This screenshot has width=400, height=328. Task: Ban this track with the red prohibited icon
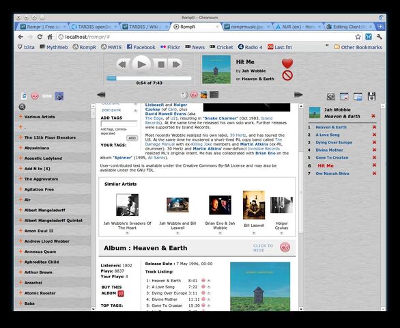pos(287,76)
